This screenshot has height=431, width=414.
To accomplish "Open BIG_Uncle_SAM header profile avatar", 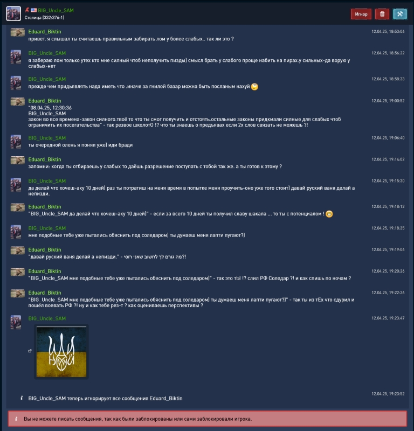I will tap(13, 13).
